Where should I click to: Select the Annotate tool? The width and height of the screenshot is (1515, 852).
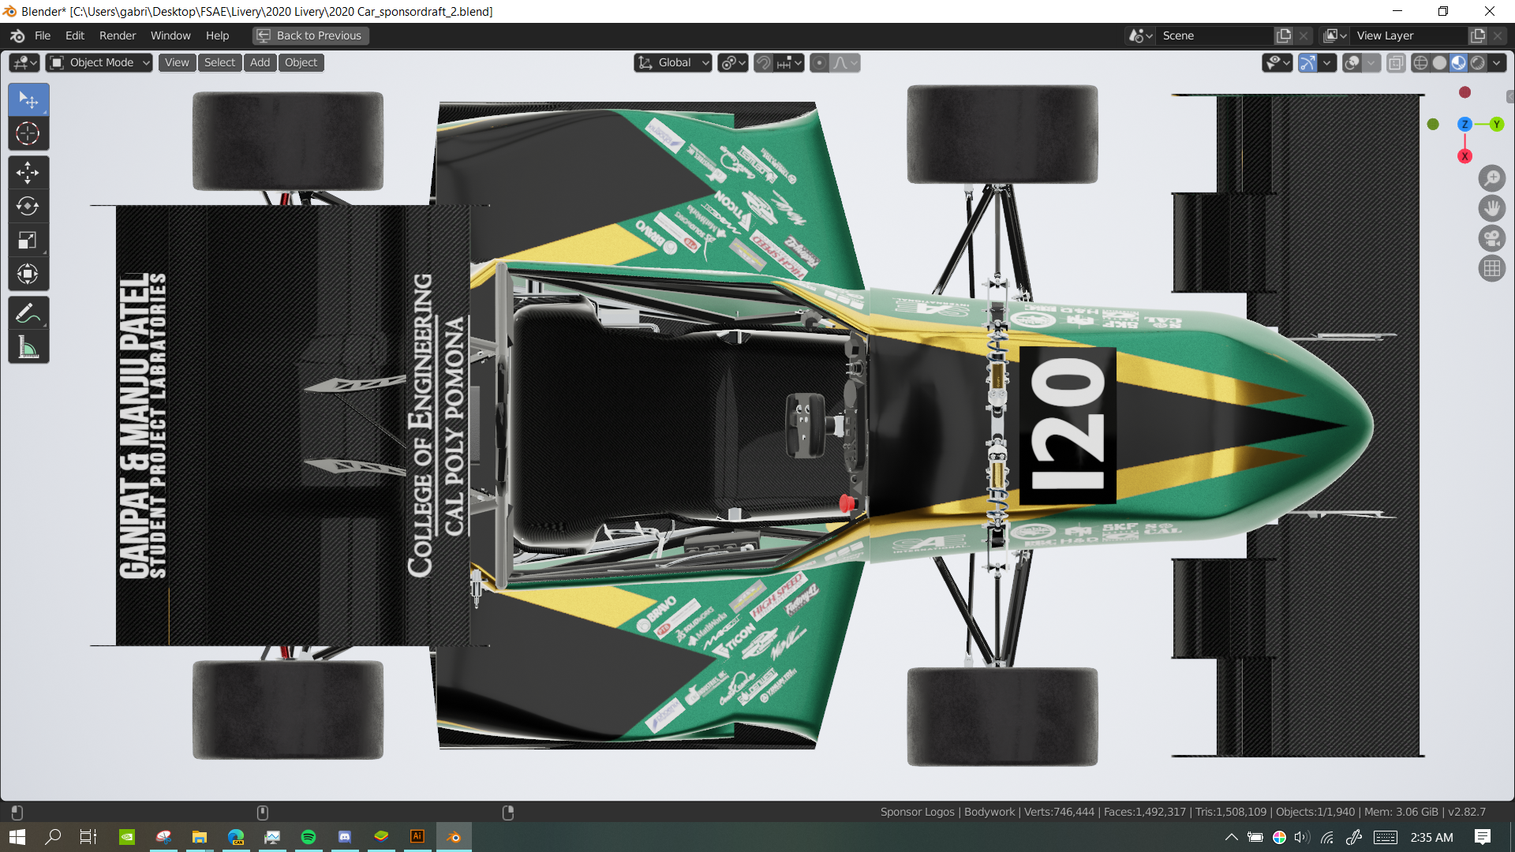click(x=28, y=313)
